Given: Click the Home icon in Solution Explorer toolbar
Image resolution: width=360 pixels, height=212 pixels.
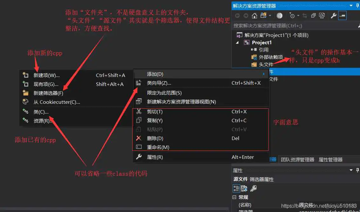Looking at the screenshot, I should [x=254, y=15].
